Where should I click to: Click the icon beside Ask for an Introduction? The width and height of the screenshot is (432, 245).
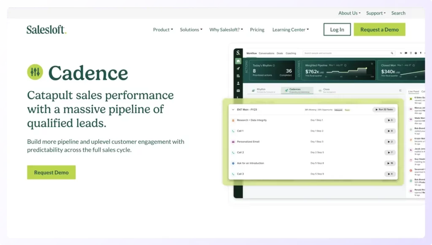(x=233, y=163)
